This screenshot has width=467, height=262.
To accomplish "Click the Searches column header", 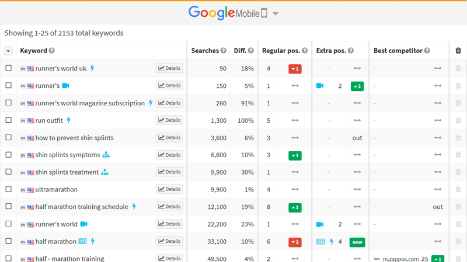I will pos(205,51).
